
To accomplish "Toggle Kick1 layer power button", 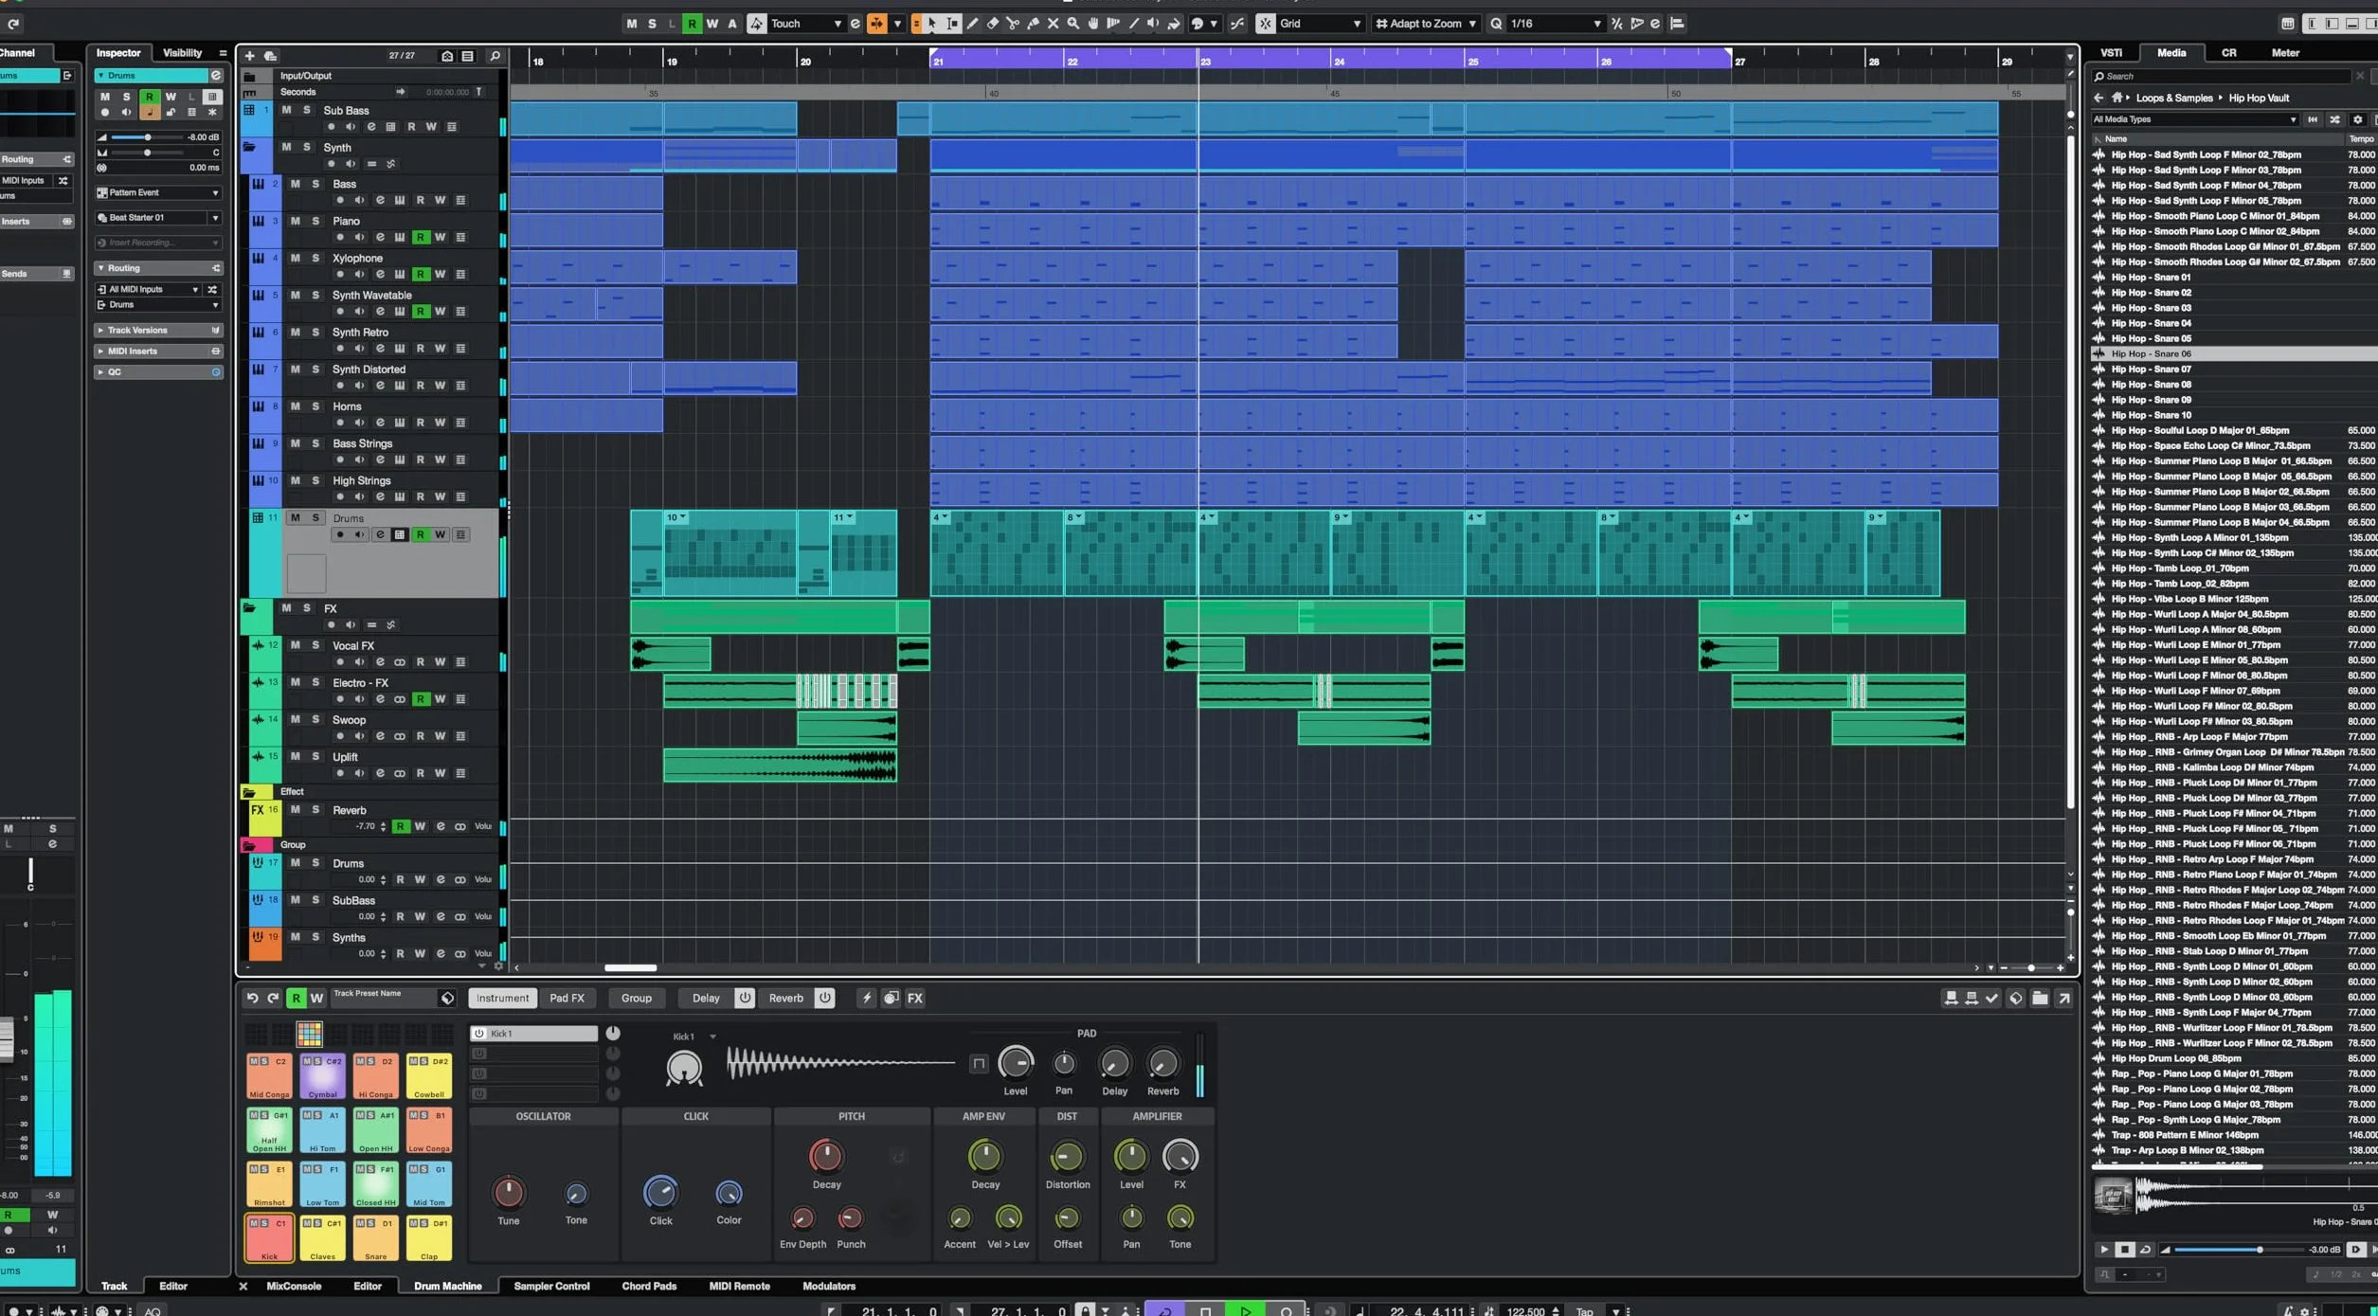I will 479,1033.
